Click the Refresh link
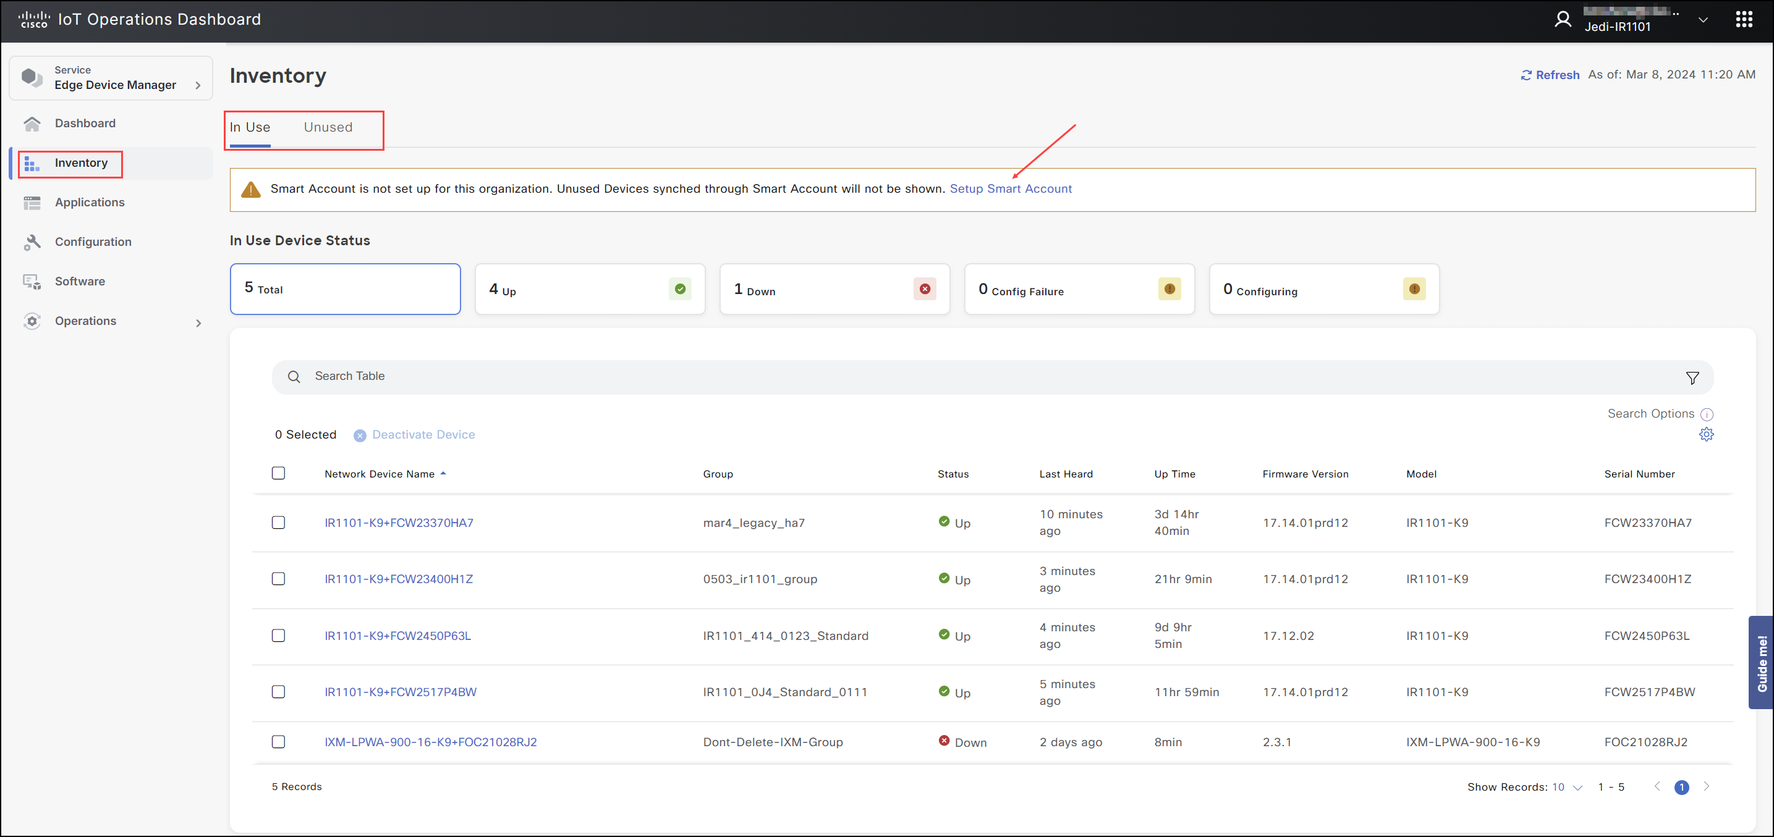Viewport: 1774px width, 837px height. (x=1557, y=75)
